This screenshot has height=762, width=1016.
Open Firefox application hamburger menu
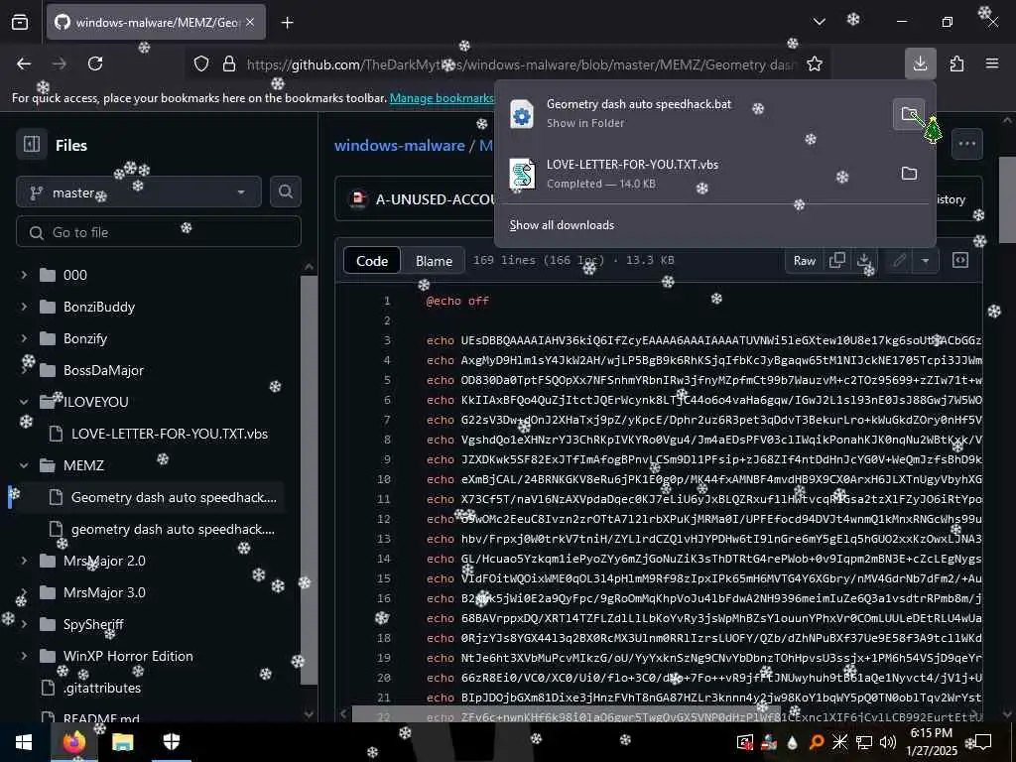[x=992, y=63]
